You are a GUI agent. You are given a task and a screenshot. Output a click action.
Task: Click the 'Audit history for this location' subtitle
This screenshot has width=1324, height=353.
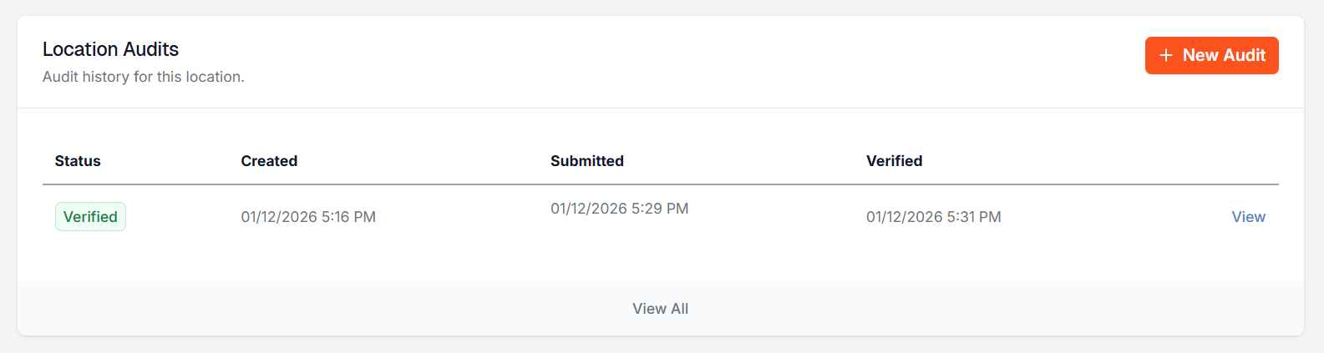coord(144,77)
